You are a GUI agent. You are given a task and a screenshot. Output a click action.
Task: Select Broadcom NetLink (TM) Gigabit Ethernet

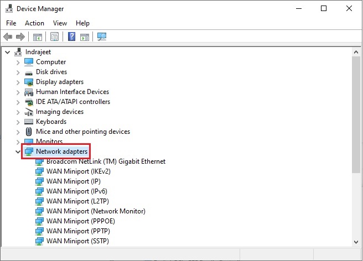106,161
